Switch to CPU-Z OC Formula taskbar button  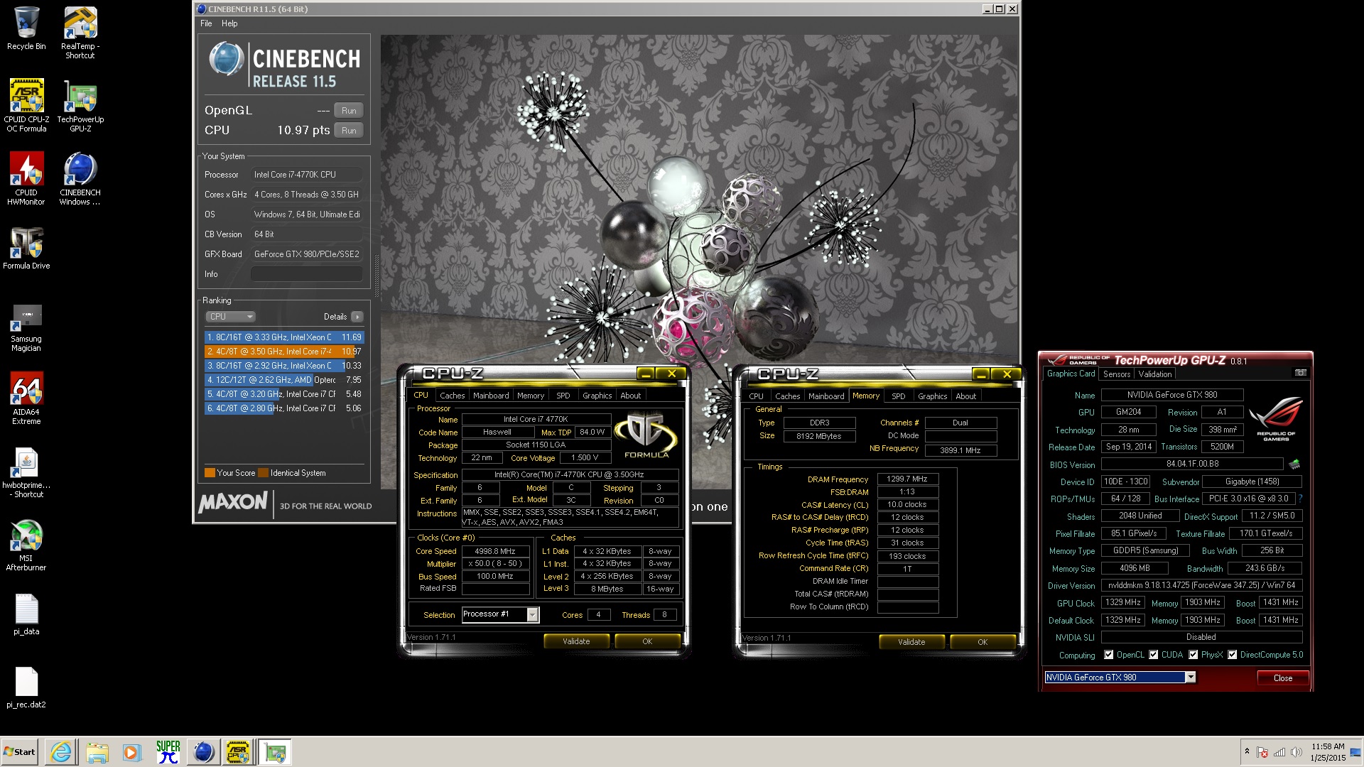coord(238,752)
